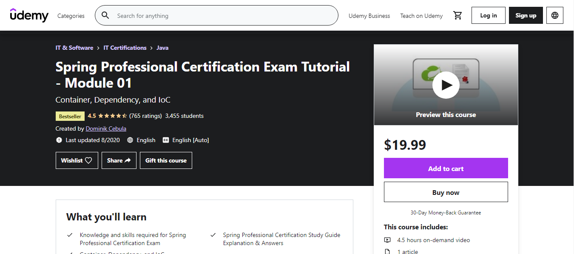Open the Java breadcrumb link

[162, 48]
